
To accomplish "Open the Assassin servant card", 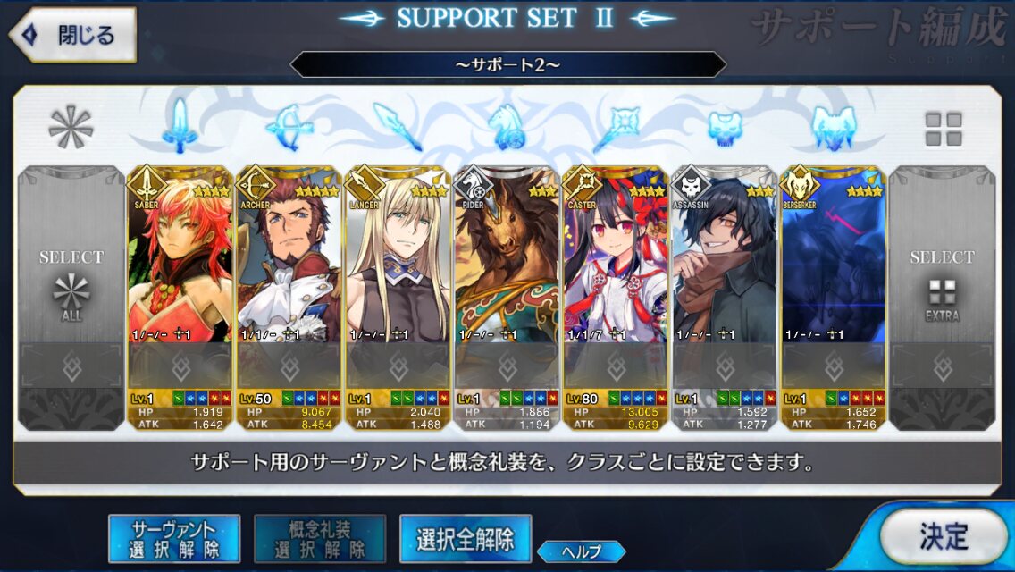I will coord(725,298).
